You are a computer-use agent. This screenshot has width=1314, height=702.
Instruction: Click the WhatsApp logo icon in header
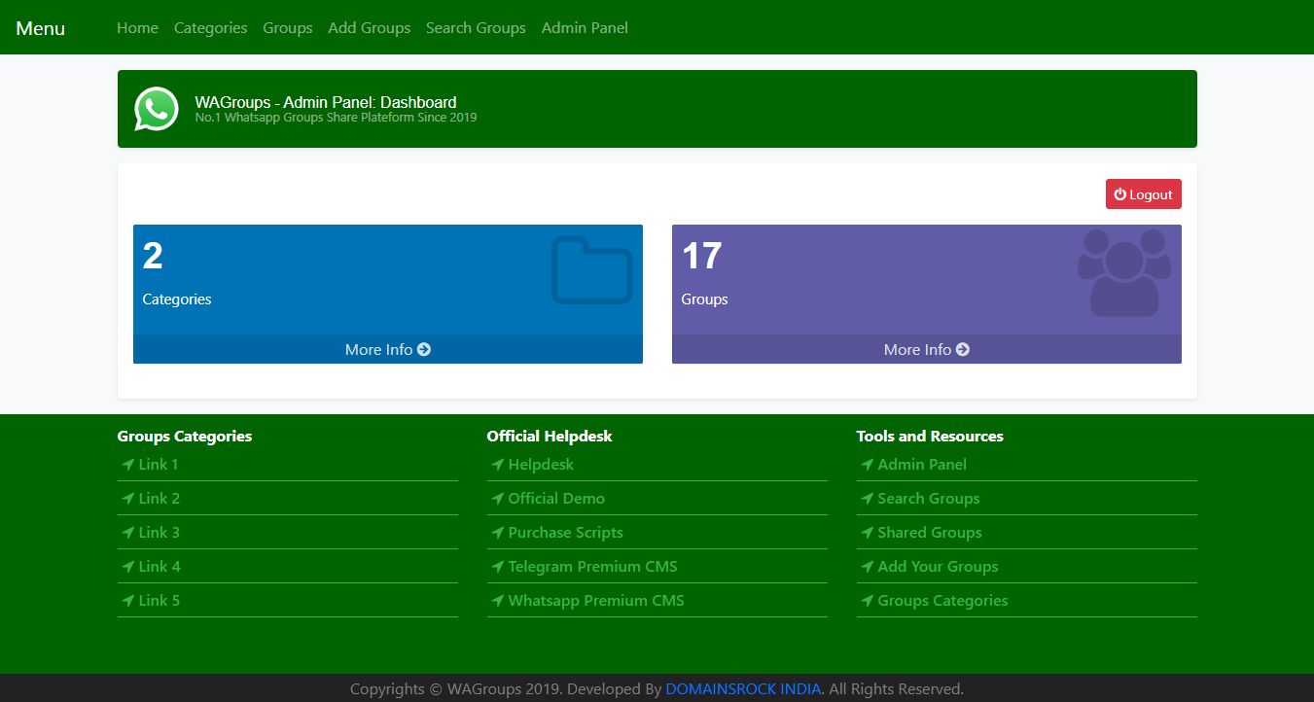156,109
